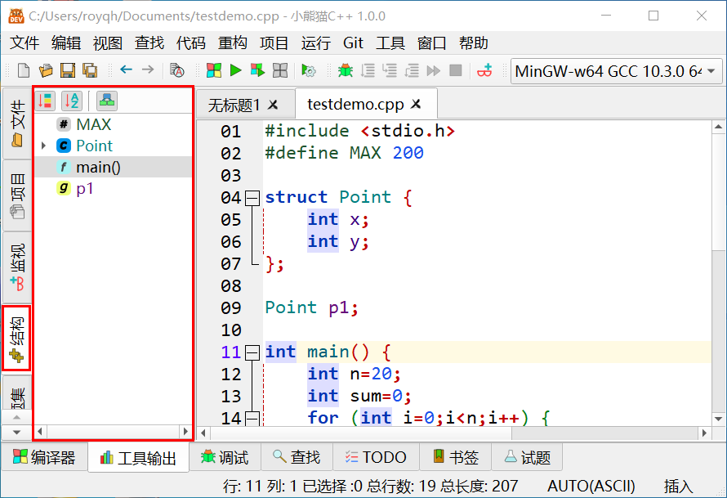Open the 代码 menu

191,43
